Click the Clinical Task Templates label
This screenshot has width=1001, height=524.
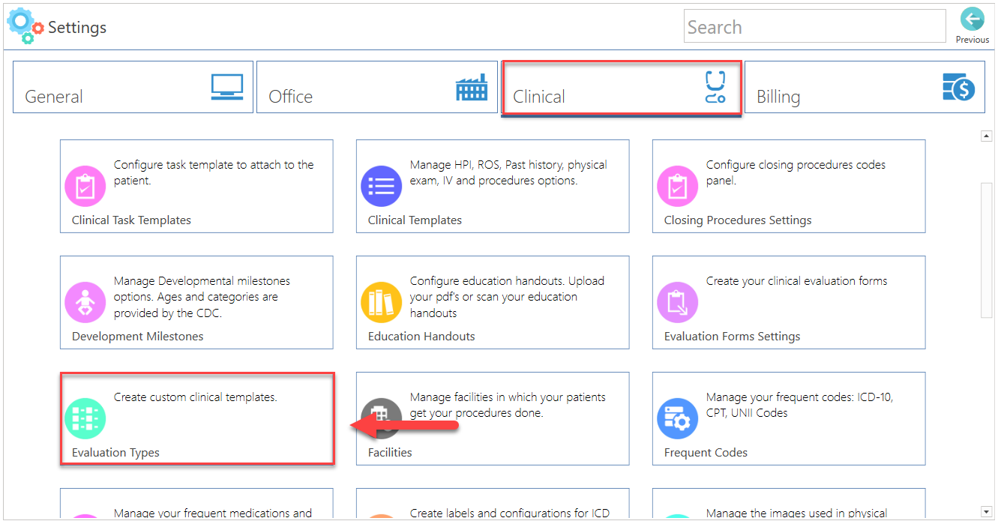tap(131, 220)
